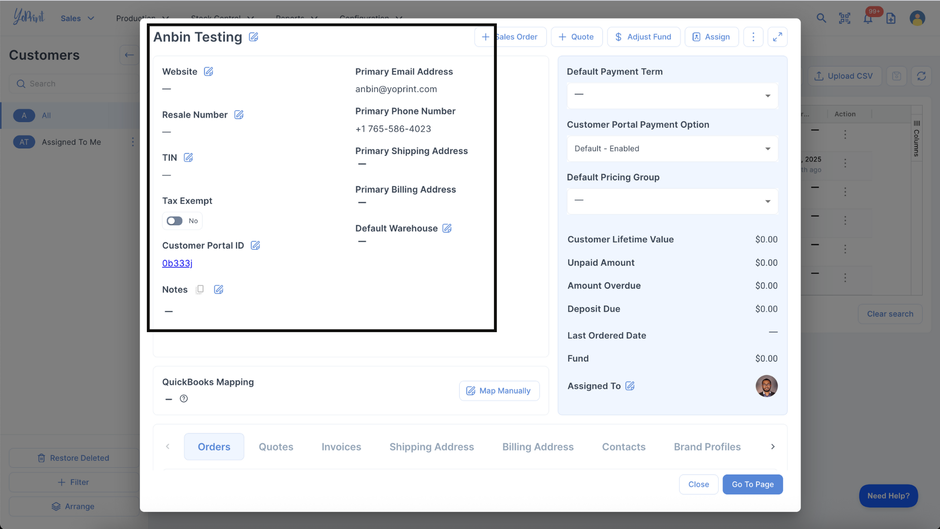Click the Website edit pencil icon
Image resolution: width=940 pixels, height=529 pixels.
tap(209, 72)
